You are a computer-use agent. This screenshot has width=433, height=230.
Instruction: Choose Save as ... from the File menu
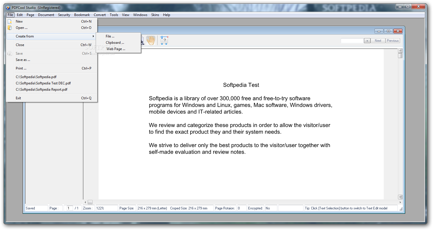point(52,60)
